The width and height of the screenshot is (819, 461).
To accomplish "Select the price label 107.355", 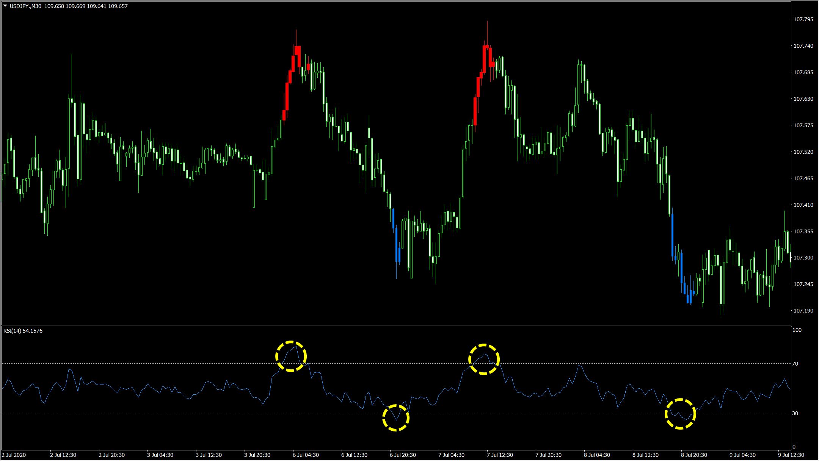I will click(x=803, y=231).
